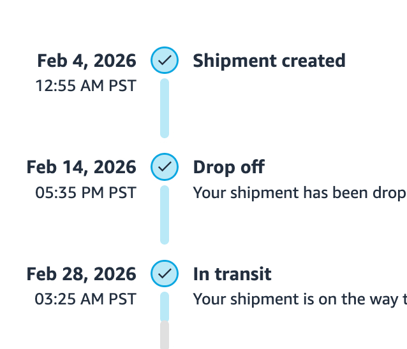This screenshot has width=407, height=349.
Task: Click the blue connector below Drop off checkmark
Action: click(165, 214)
